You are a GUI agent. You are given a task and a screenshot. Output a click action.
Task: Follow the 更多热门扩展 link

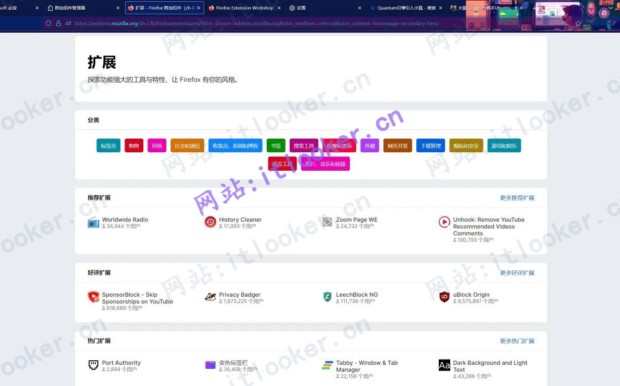(517, 341)
